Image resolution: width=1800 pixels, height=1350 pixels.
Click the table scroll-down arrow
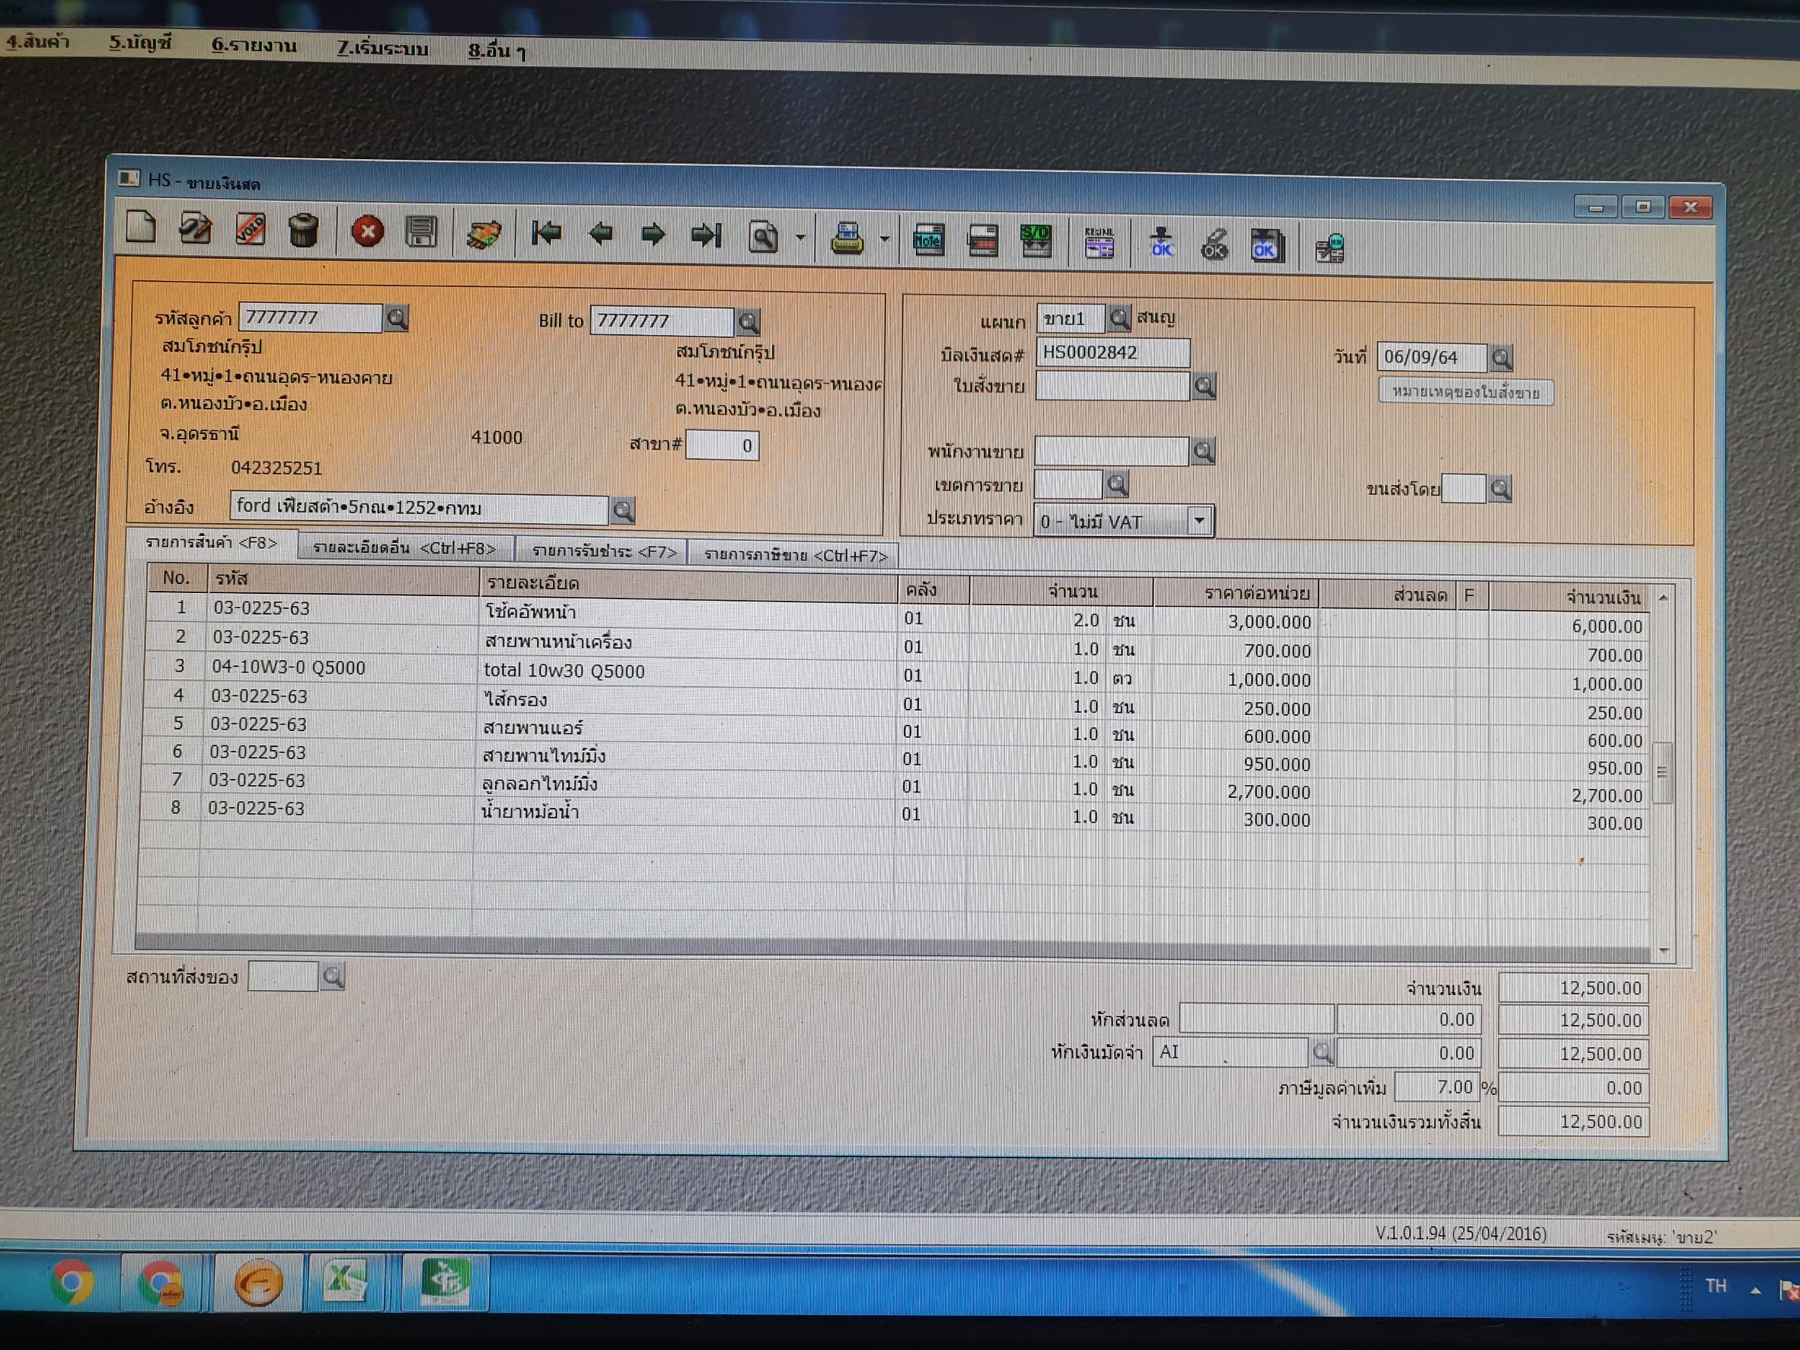click(x=1663, y=950)
